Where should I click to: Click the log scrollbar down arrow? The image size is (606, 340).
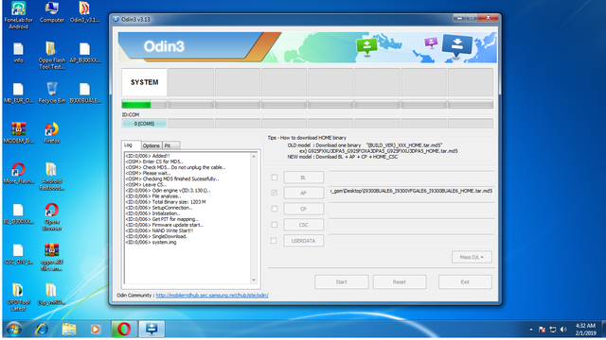tap(254, 280)
